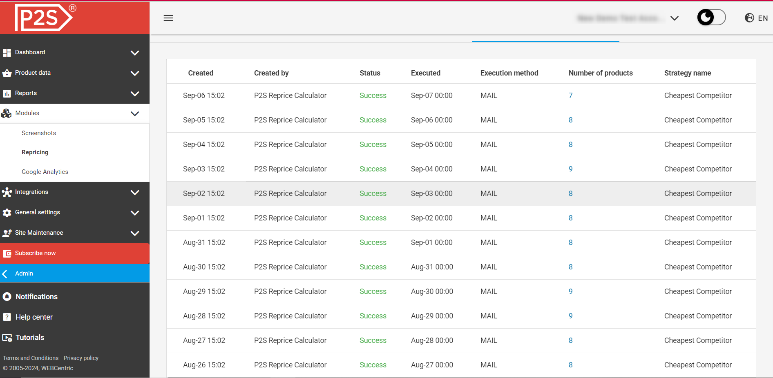Click the Tutorials icon

7,338
